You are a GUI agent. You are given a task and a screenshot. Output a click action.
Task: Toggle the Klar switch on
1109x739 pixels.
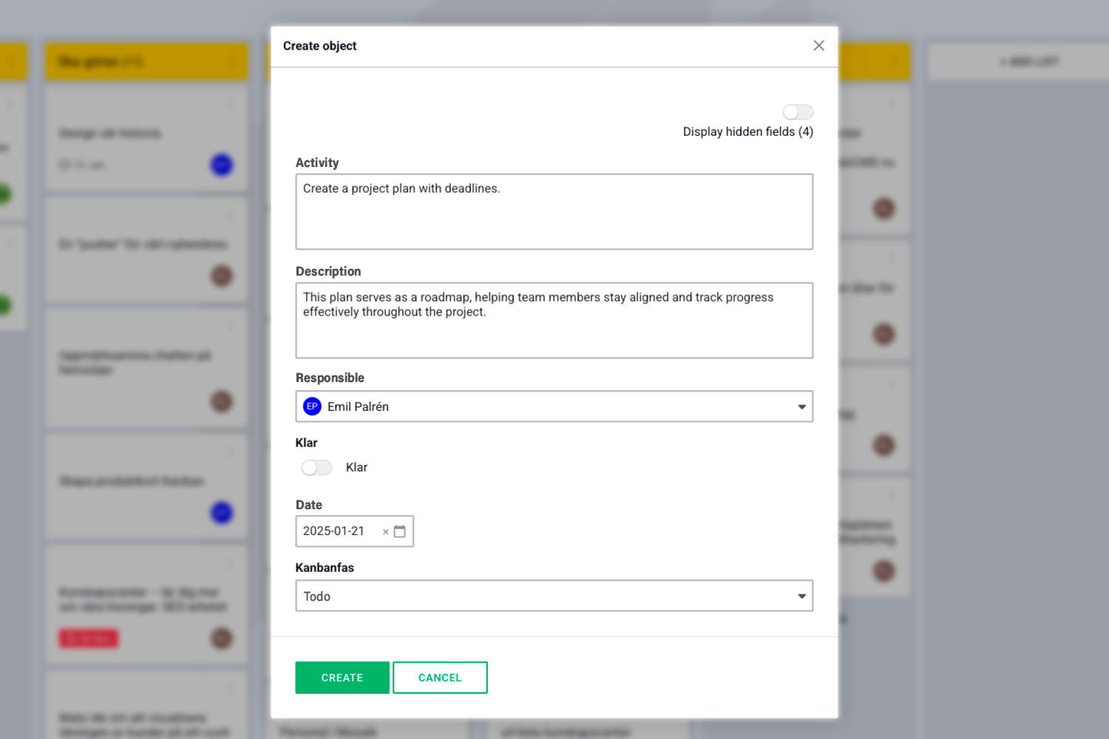pyautogui.click(x=316, y=468)
